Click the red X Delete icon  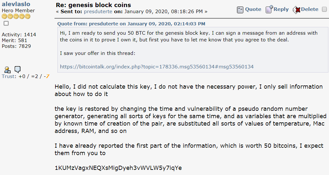tap(296, 10)
